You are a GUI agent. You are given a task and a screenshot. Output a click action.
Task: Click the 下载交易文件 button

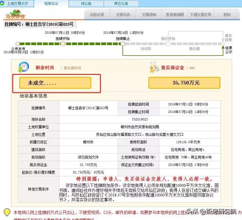point(201,14)
